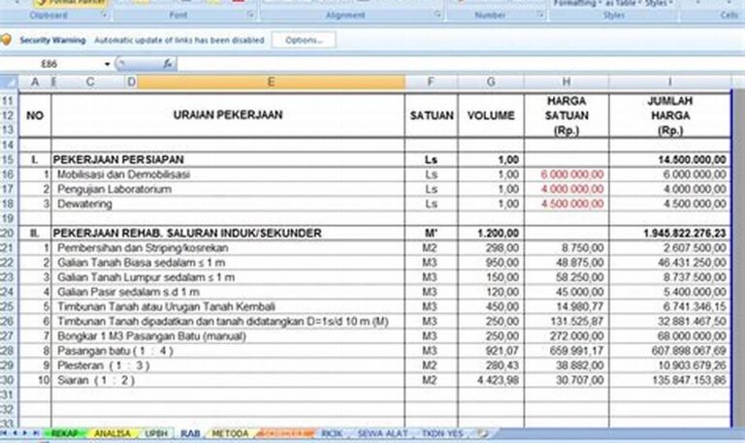Jump to first sheet with navigation arrow
The image size is (745, 443).
tap(4, 433)
